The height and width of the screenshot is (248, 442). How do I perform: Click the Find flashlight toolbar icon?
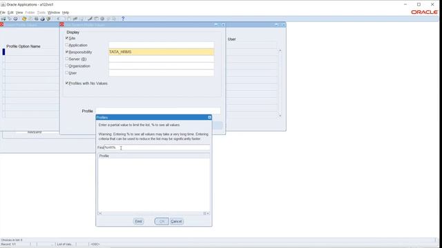pos(10,19)
